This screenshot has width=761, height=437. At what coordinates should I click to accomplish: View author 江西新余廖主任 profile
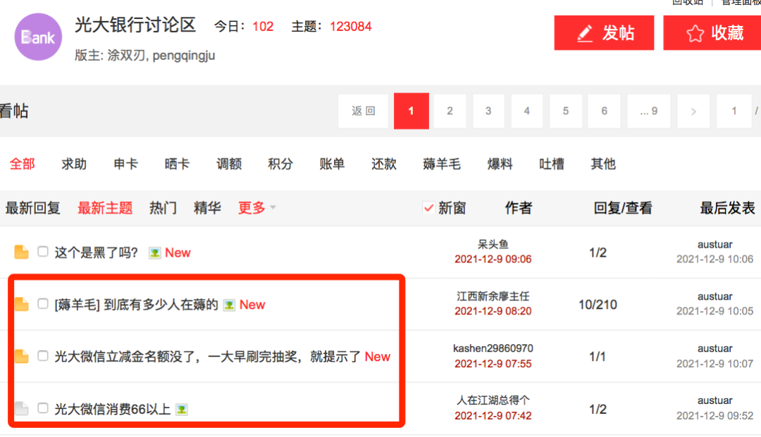493,296
